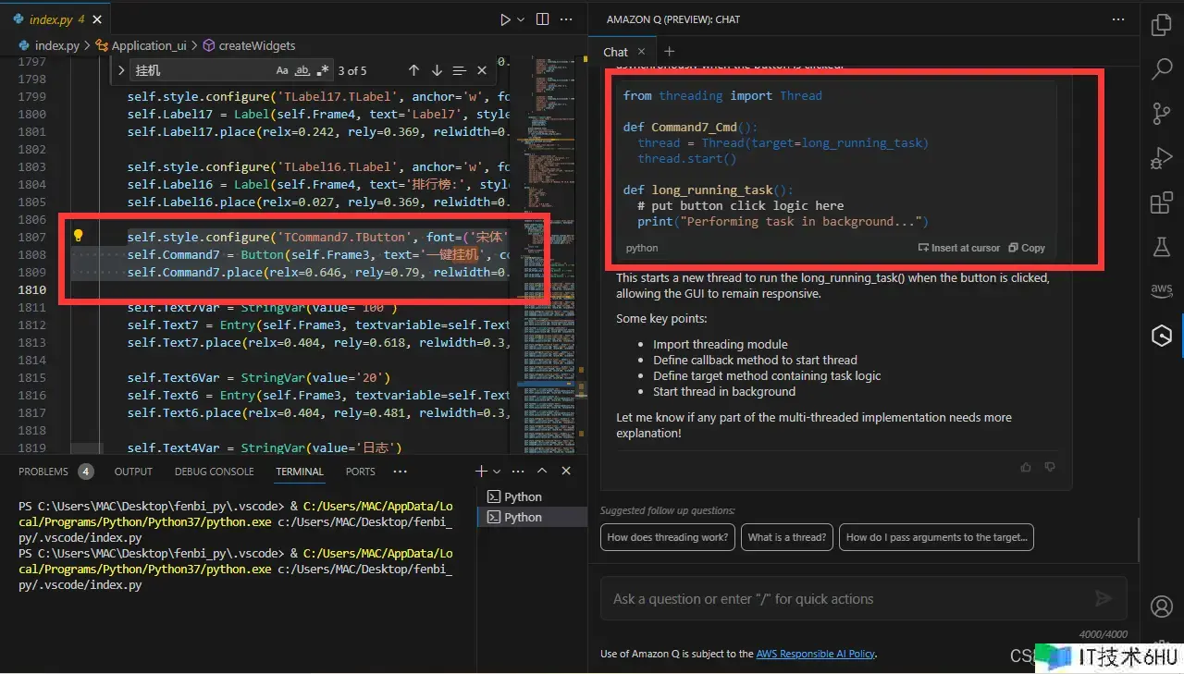Open the Run dropdown arrow
The width and height of the screenshot is (1184, 674).
pos(521,19)
